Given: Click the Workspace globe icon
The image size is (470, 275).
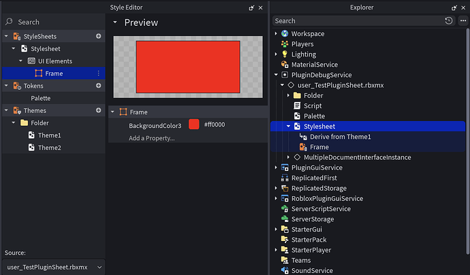Looking at the screenshot, I should pos(285,33).
